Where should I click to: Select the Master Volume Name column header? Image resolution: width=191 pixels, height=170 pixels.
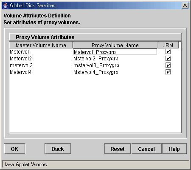pyautogui.click(x=41, y=45)
